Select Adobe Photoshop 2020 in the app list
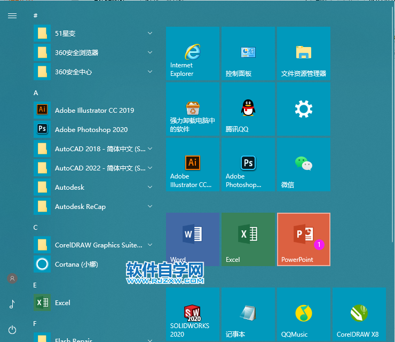The height and width of the screenshot is (342, 395). 91,129
